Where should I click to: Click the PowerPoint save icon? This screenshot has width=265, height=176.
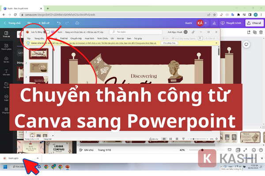(53, 32)
